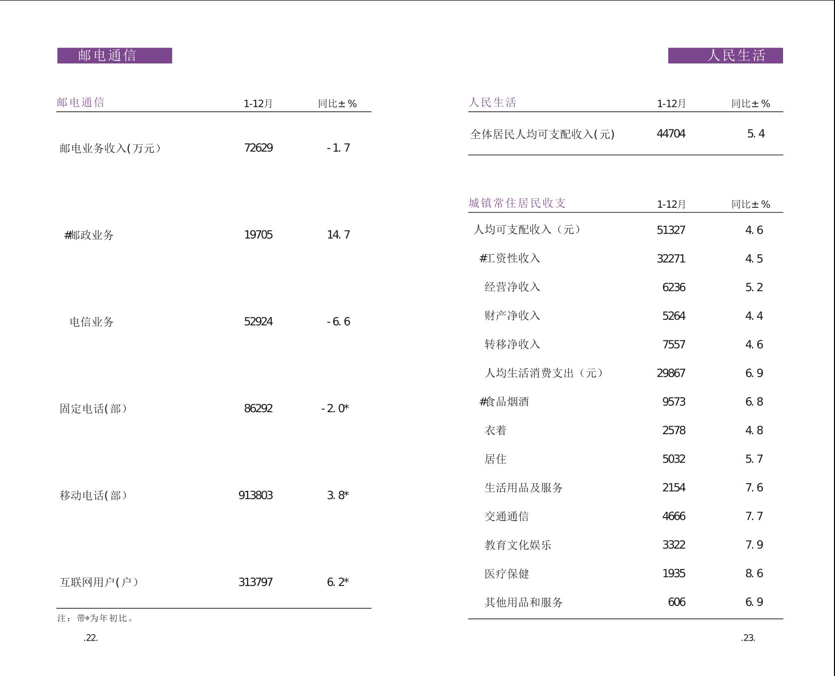Click the 衣着 row label
The width and height of the screenshot is (835, 676).
(495, 431)
